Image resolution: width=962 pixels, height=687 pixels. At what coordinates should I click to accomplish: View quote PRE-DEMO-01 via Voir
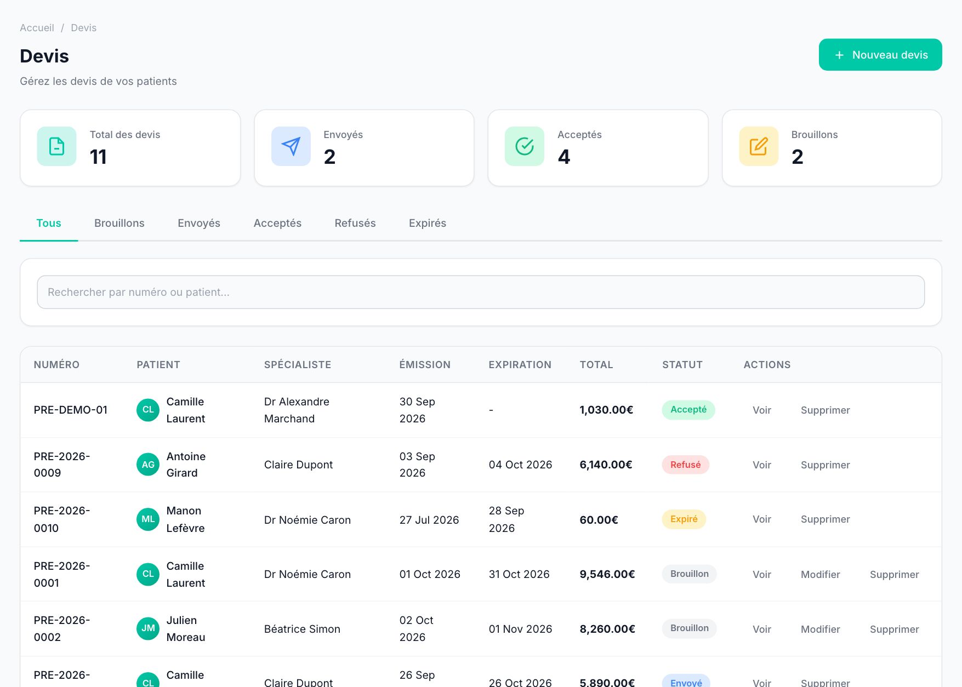click(762, 410)
